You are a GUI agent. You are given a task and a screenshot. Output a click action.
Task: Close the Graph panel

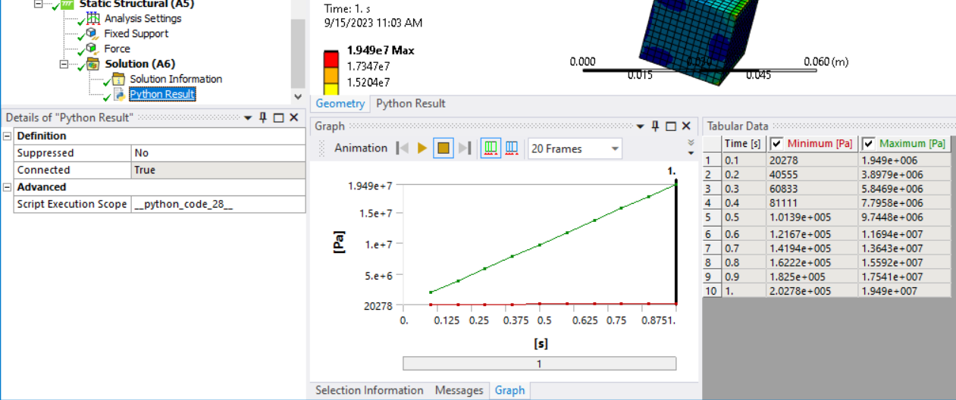point(686,127)
